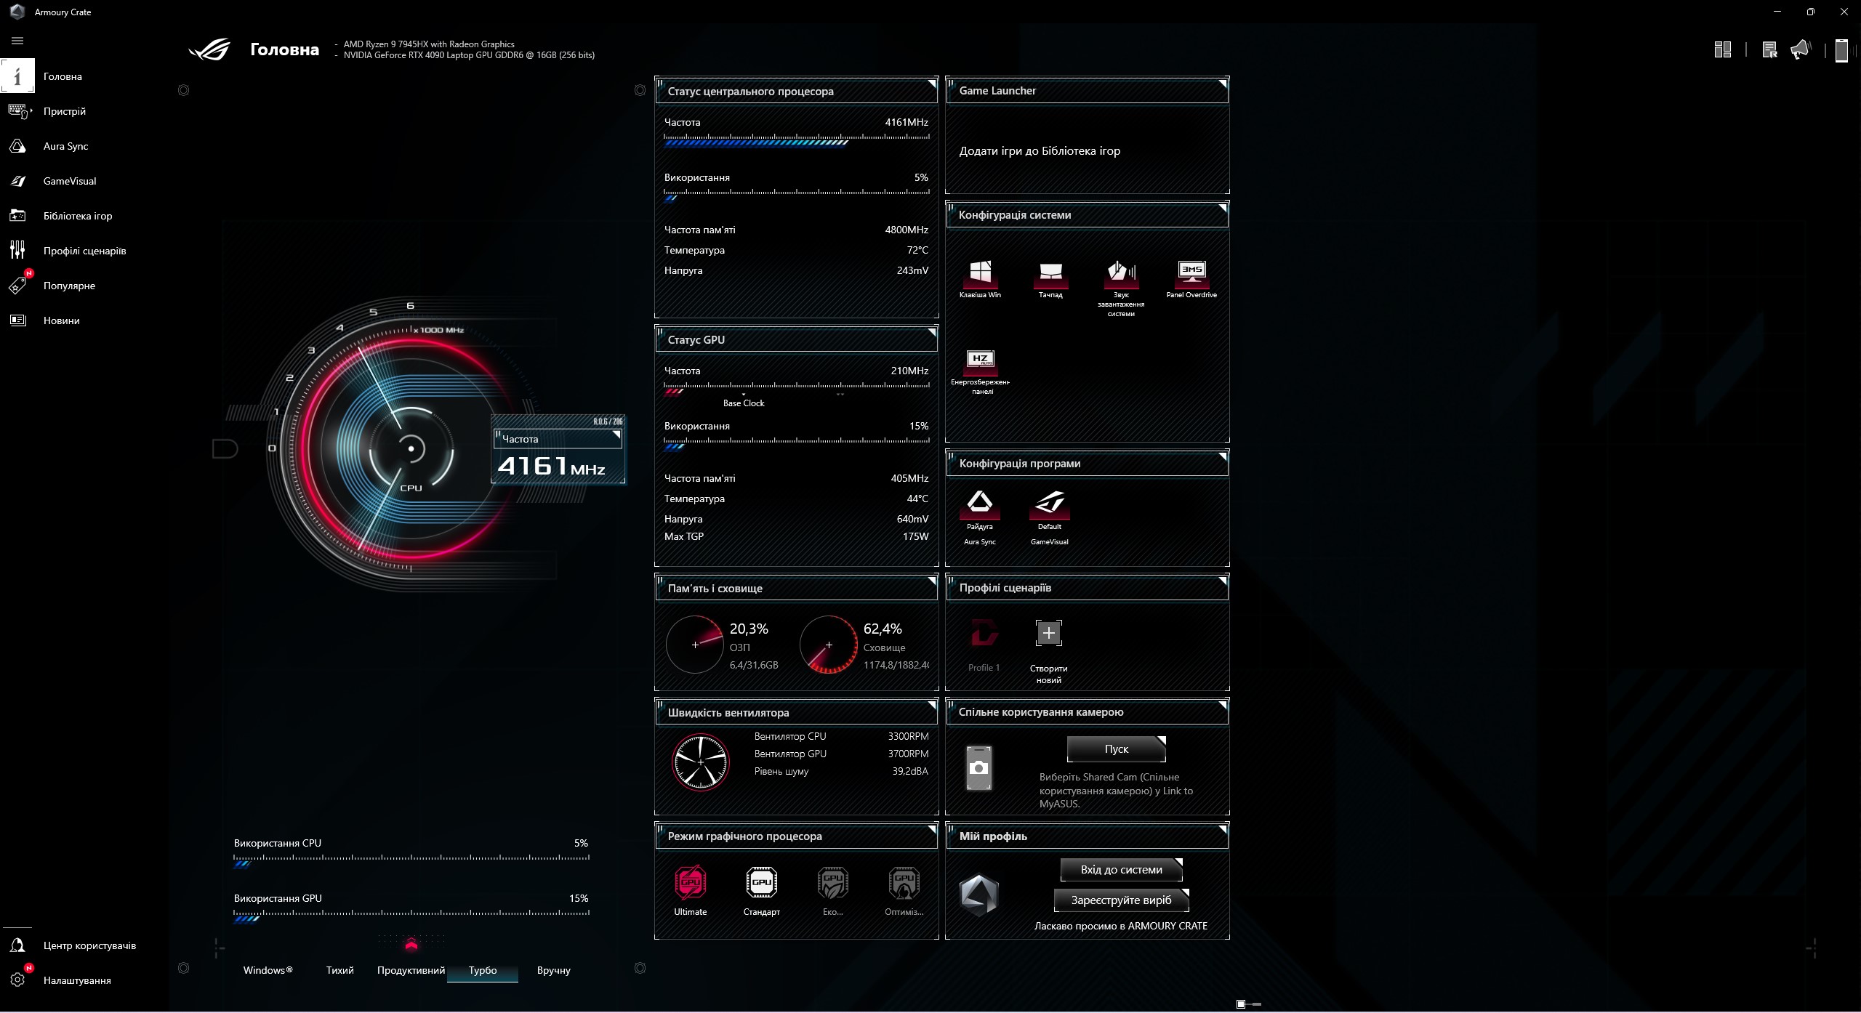
Task: Open Бібліотека ігор in the sidebar
Action: tap(77, 216)
